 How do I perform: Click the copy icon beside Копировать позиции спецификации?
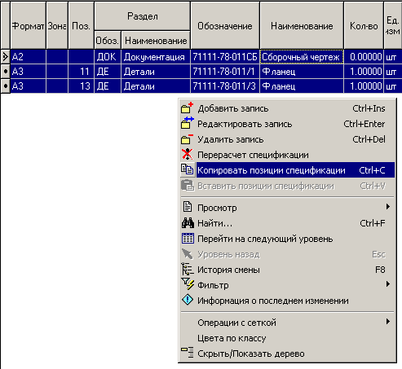point(188,169)
